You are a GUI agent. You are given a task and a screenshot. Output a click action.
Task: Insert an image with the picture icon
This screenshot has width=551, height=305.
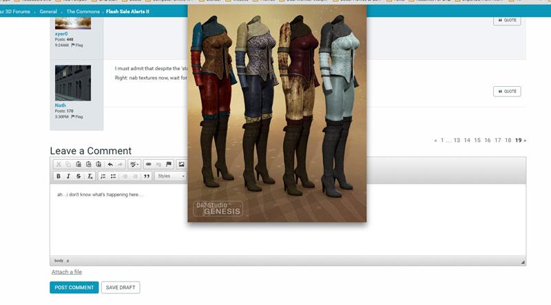click(x=181, y=165)
